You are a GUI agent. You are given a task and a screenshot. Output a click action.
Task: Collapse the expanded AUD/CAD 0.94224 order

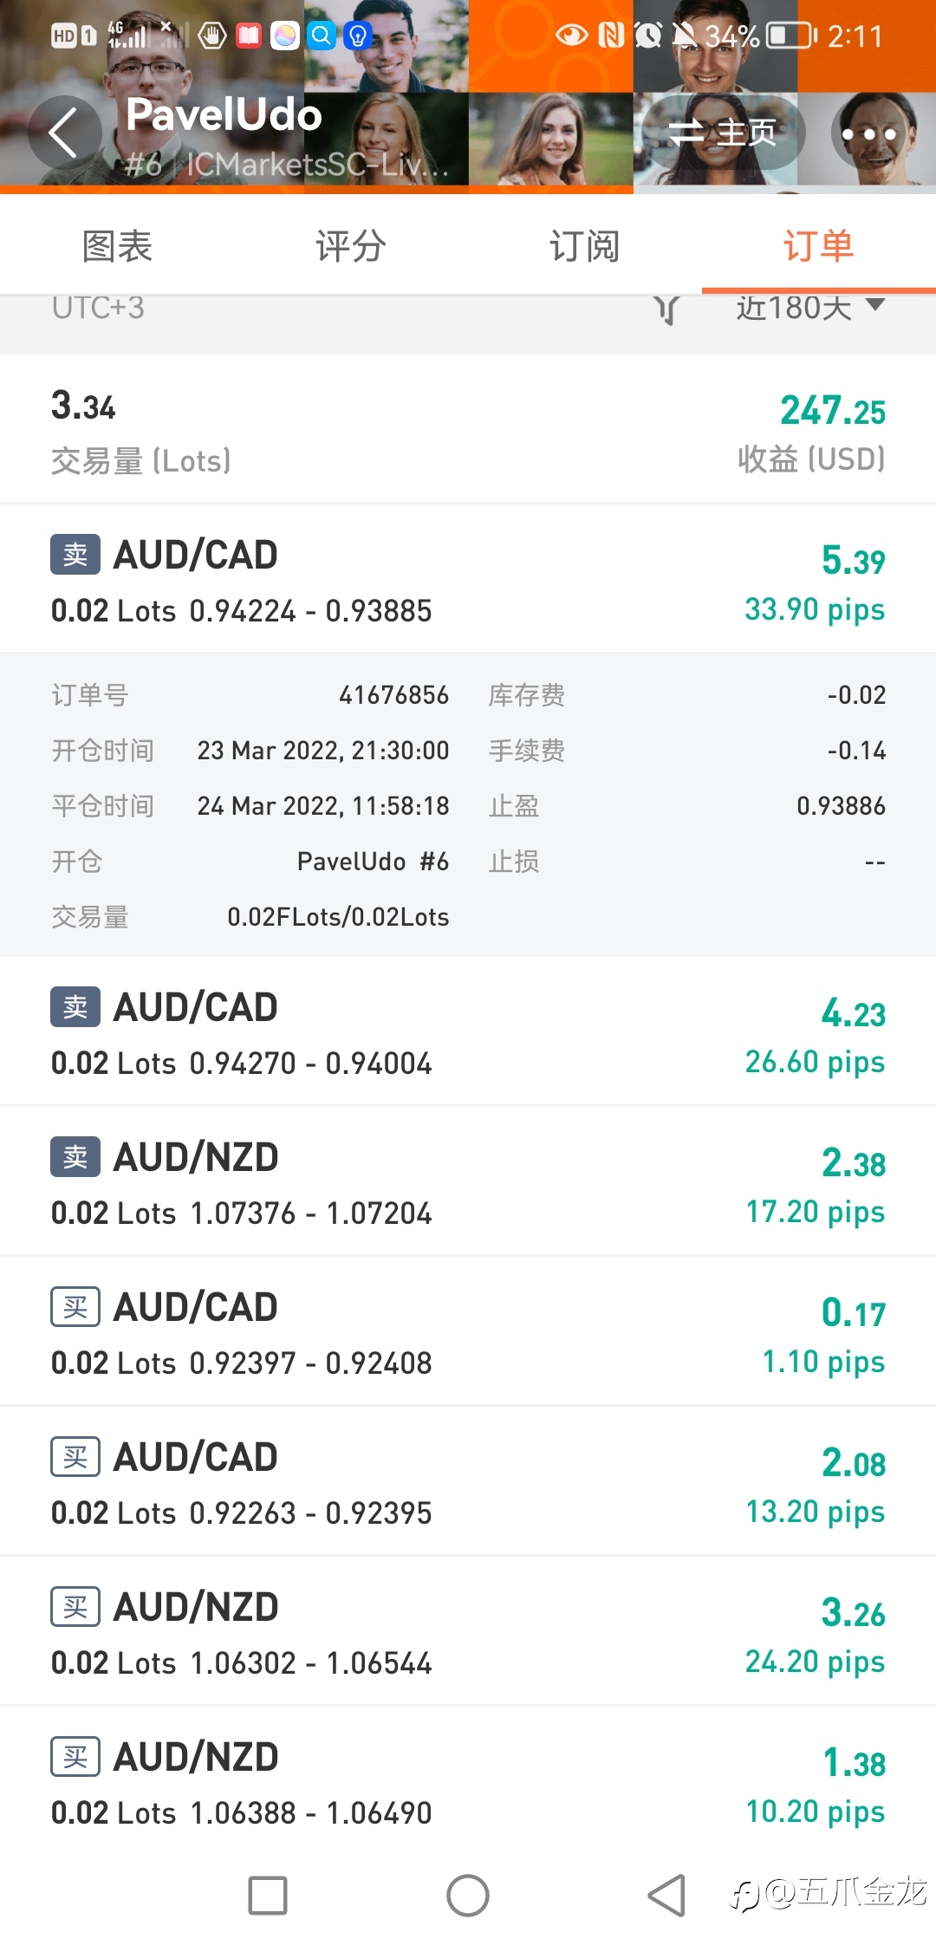tap(468, 579)
